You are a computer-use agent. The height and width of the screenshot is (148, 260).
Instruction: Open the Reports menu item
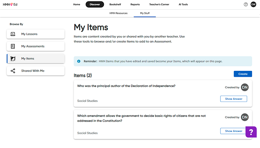[x=135, y=5]
